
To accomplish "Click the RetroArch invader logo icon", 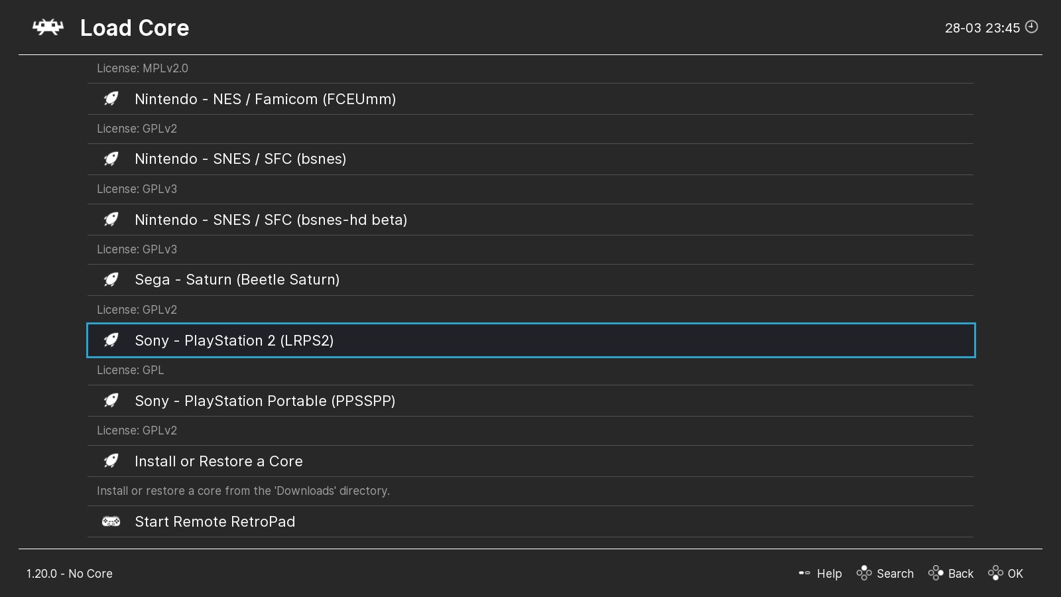I will (x=48, y=27).
